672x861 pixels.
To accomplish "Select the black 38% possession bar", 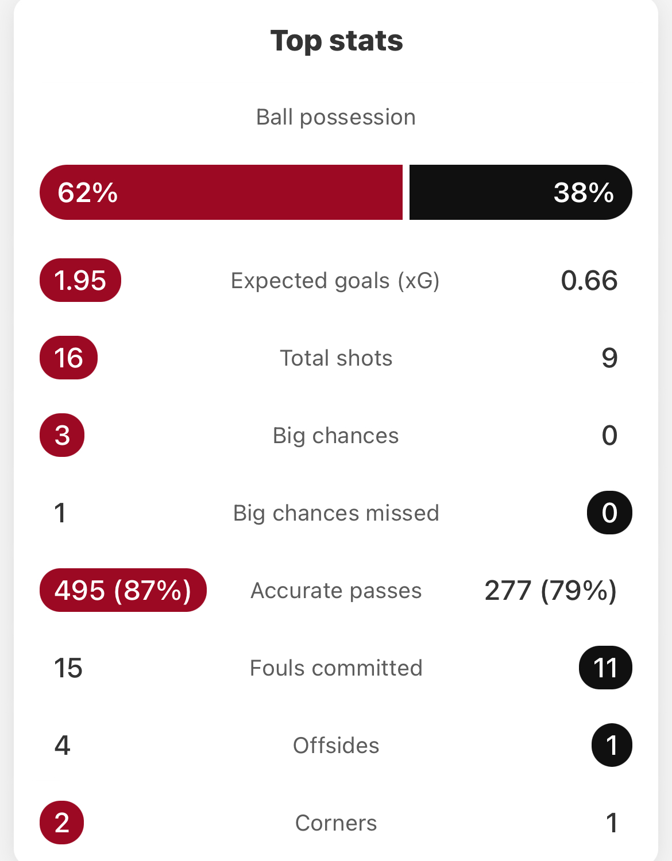I will (521, 192).
